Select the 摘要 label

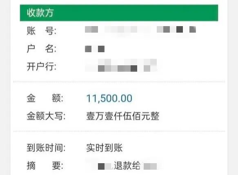click(45, 166)
